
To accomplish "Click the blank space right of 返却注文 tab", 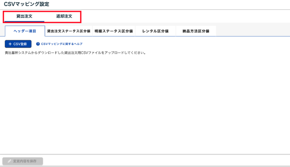I will [184, 16].
